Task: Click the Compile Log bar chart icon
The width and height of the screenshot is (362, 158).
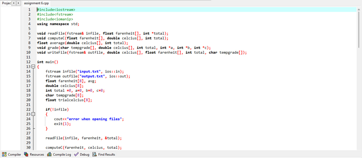Action: pyautogui.click(x=49, y=154)
